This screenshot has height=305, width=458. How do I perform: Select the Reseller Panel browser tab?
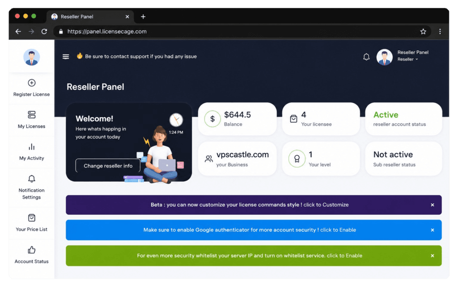pyautogui.click(x=90, y=17)
